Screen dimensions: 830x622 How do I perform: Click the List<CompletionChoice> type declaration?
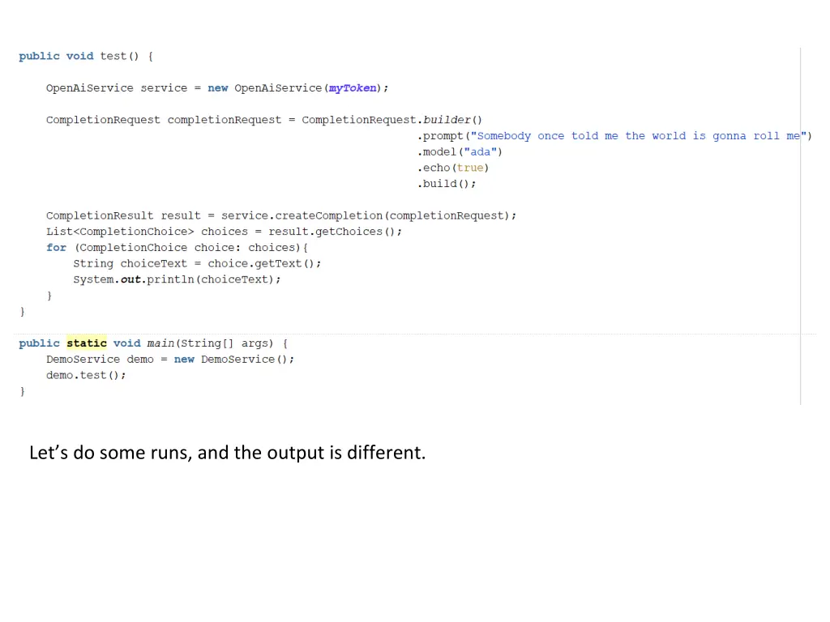[120, 232]
